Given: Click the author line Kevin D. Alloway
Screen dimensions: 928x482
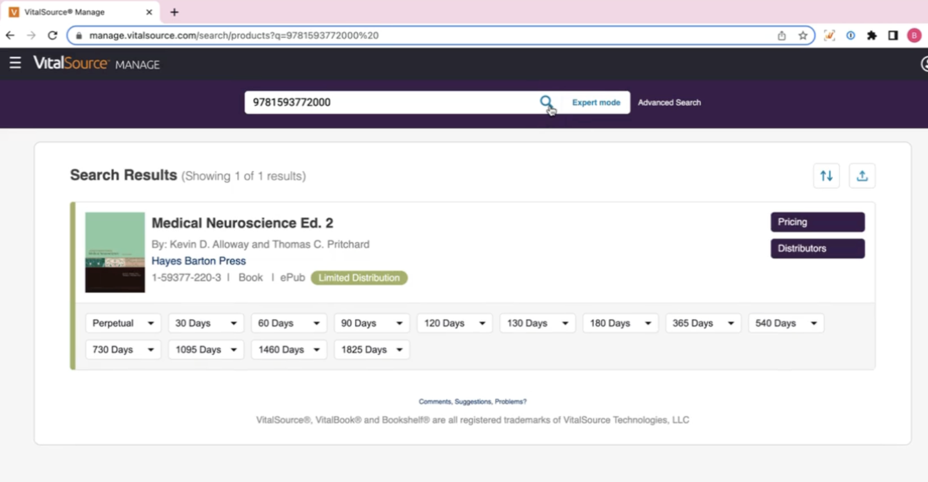Looking at the screenshot, I should click(260, 244).
